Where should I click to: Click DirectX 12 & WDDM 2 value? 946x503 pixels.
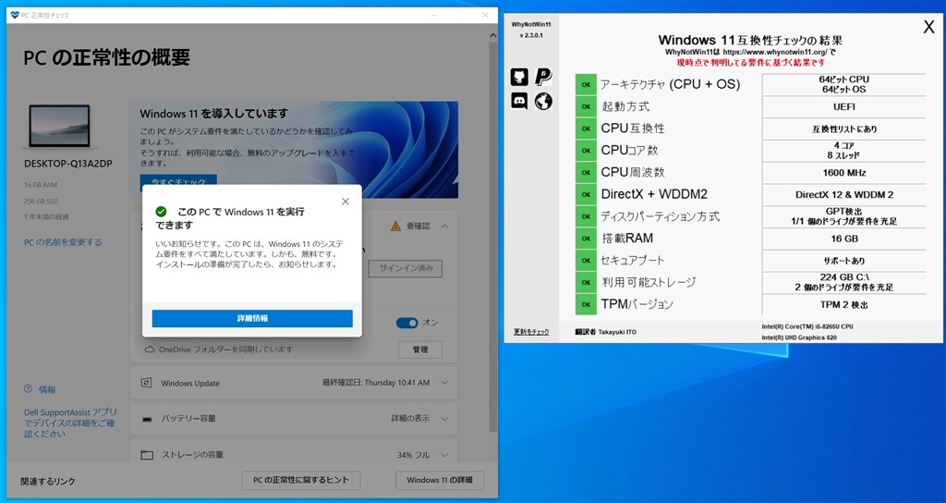(x=844, y=194)
